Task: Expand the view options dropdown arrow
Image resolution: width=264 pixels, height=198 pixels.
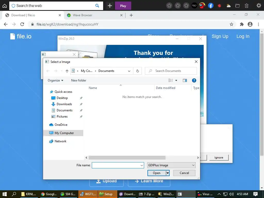Action: (176, 80)
